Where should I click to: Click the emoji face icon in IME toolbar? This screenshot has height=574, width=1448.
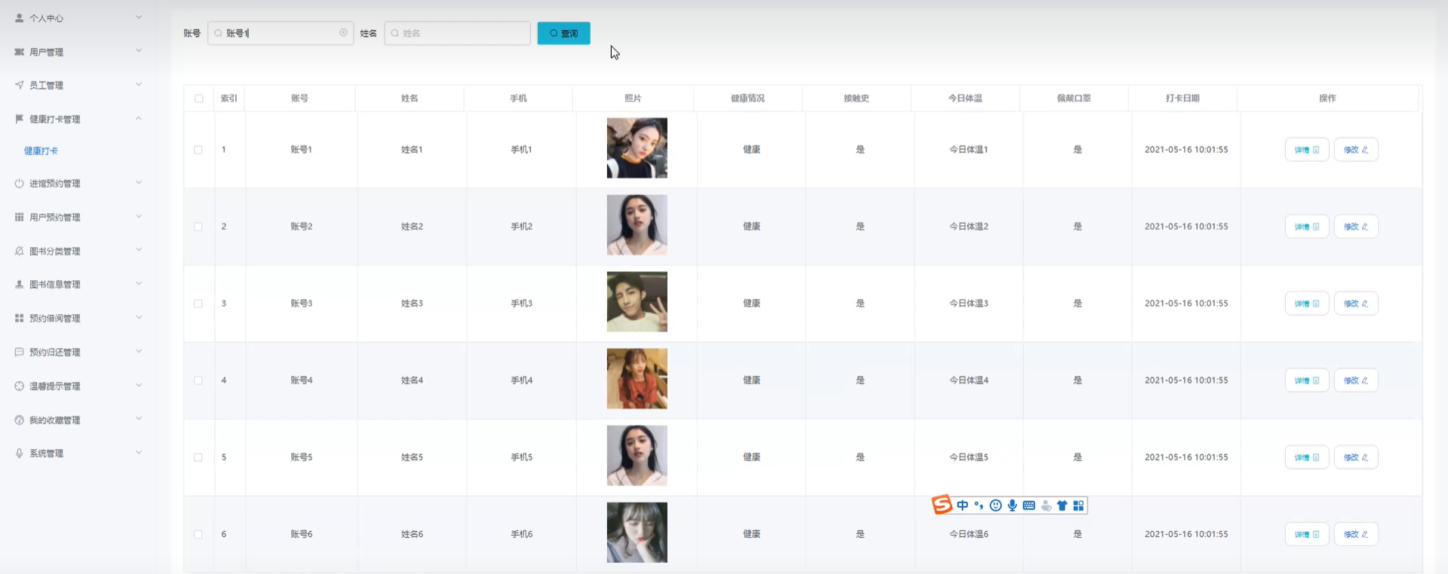click(995, 505)
